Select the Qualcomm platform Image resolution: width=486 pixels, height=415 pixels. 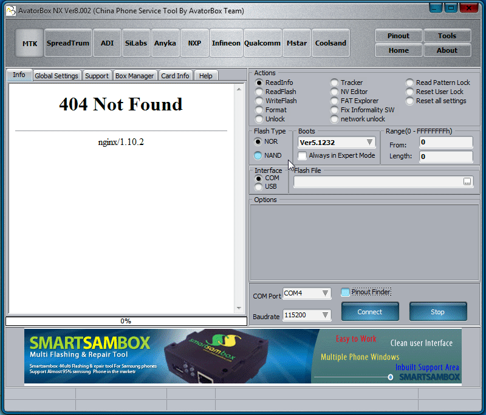262,43
